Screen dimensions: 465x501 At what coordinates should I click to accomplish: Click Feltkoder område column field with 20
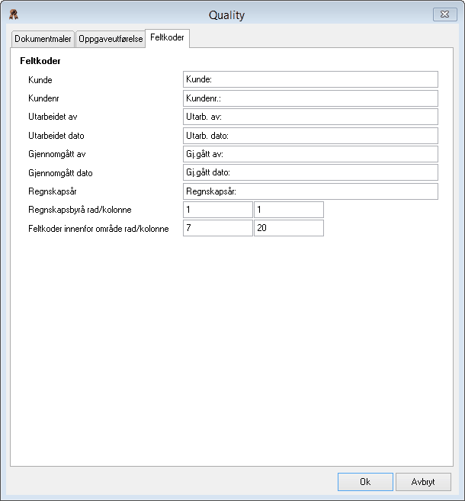coord(289,228)
